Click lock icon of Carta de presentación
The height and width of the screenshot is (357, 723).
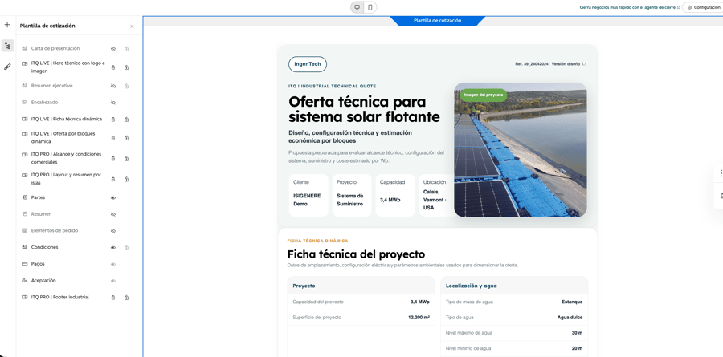[126, 48]
